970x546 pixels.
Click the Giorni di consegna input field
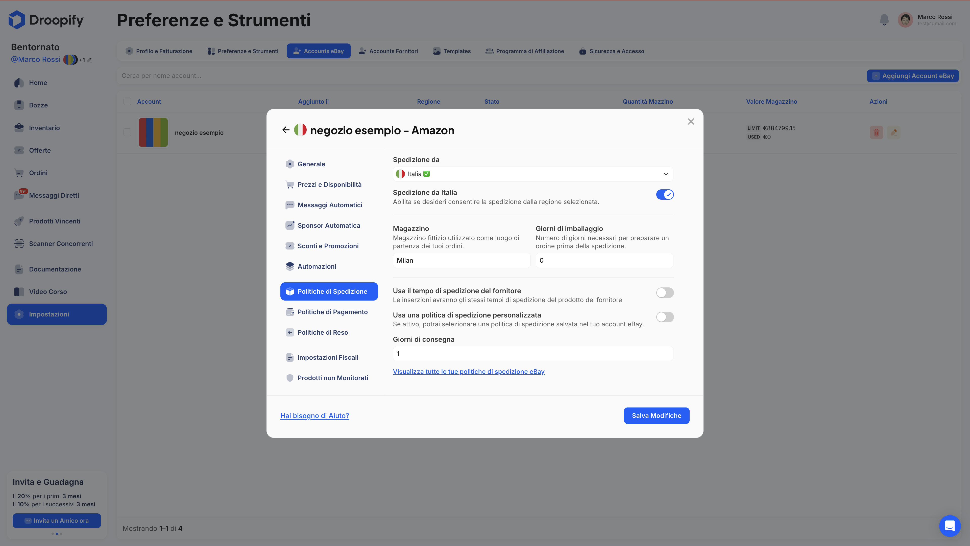tap(532, 353)
